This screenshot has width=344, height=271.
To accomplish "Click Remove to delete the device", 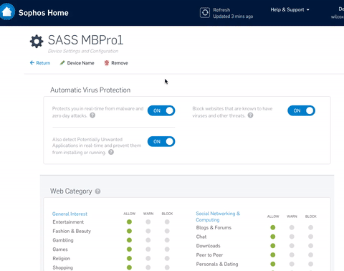I will (x=120, y=63).
